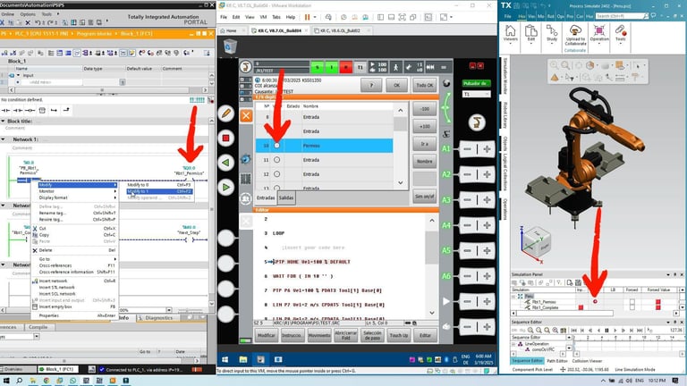Click Touch Up softkey on KUKA pendant
The width and height of the screenshot is (687, 386).
pyautogui.click(x=399, y=335)
